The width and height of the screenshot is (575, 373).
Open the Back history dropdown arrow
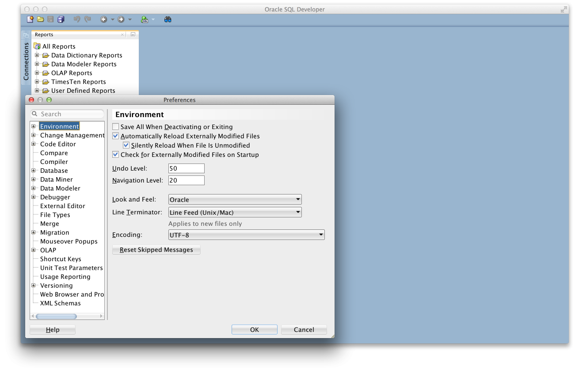pos(112,19)
